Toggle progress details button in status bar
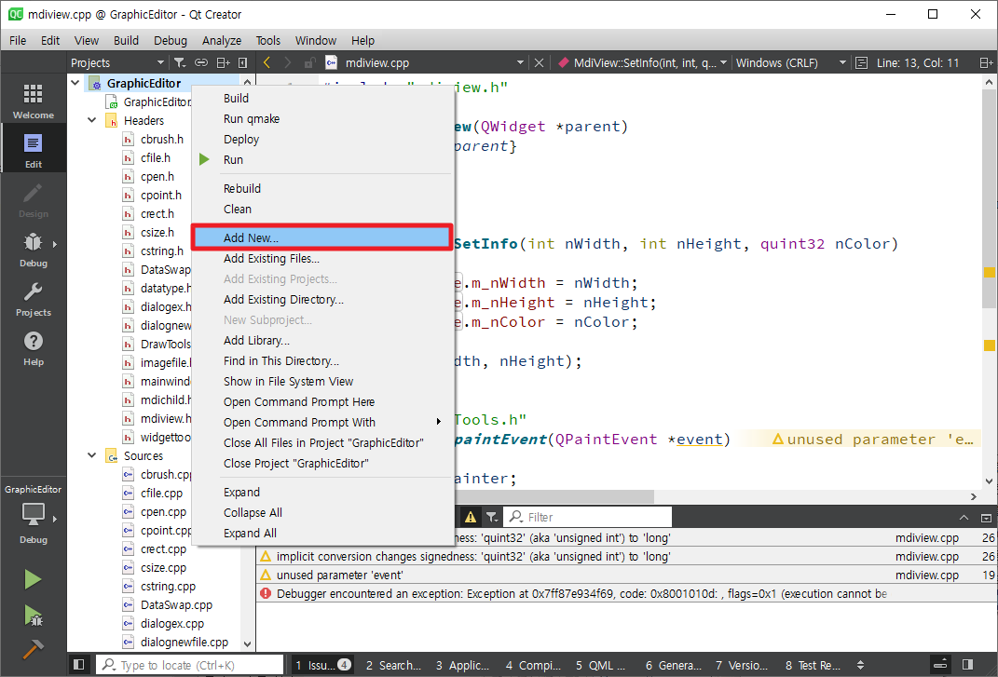 pos(941,664)
